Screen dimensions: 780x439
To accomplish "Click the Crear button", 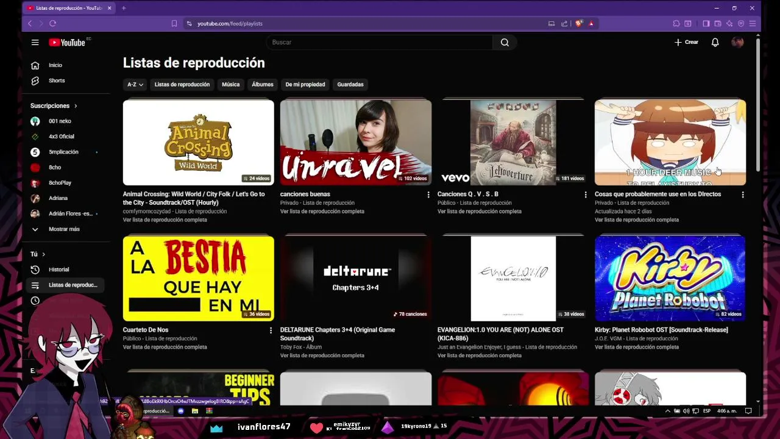I will click(x=686, y=42).
